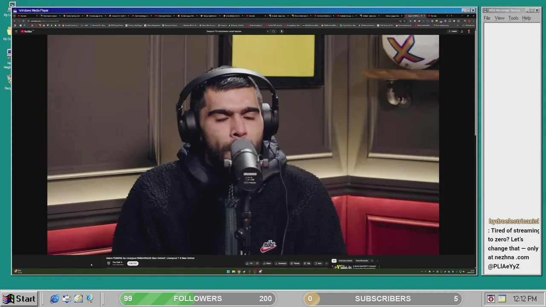546x307 pixels.
Task: Like the video with thumbs up
Action: [x=249, y=264]
